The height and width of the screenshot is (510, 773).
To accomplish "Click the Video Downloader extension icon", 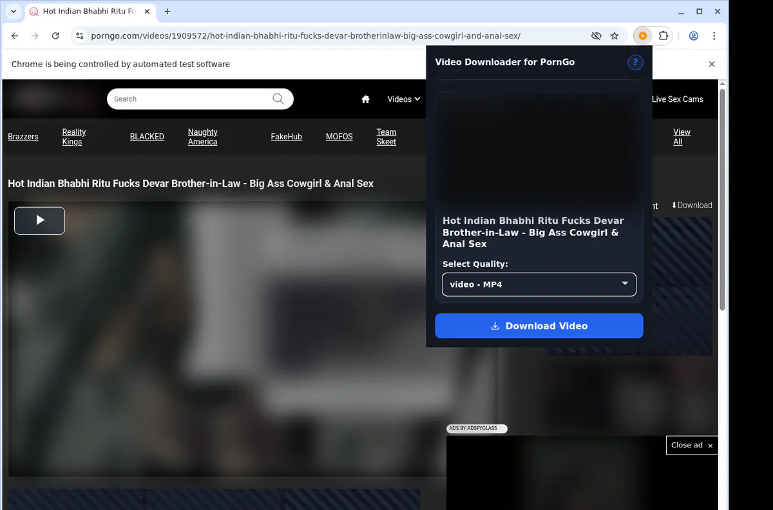I will click(x=642, y=36).
